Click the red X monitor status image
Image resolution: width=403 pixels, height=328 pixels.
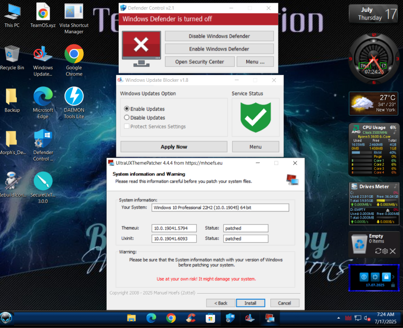pyautogui.click(x=141, y=48)
